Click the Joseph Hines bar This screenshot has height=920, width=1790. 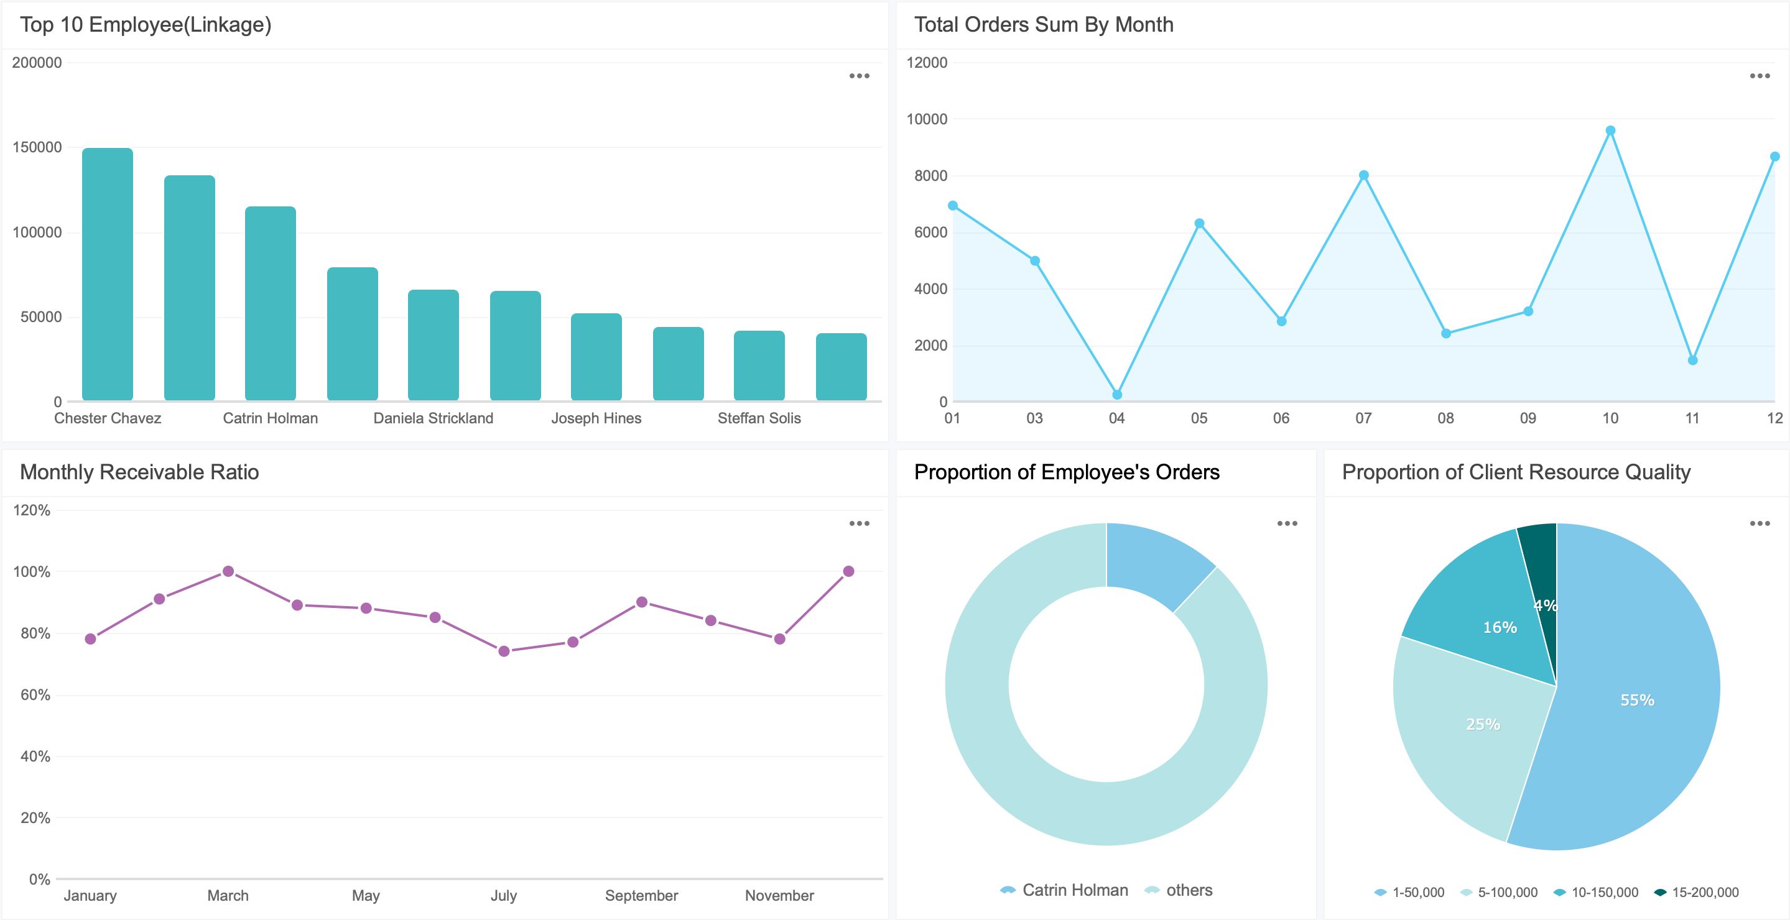(596, 357)
